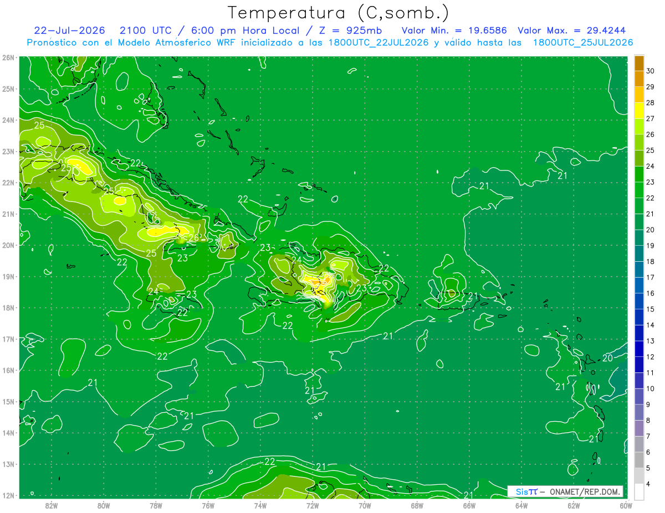Click the SisTT ONAMET/REP.DOM. logo box

[x=565, y=491]
